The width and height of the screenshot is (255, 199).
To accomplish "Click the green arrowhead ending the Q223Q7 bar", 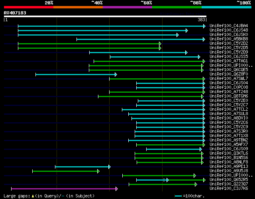I will pos(196,185).
